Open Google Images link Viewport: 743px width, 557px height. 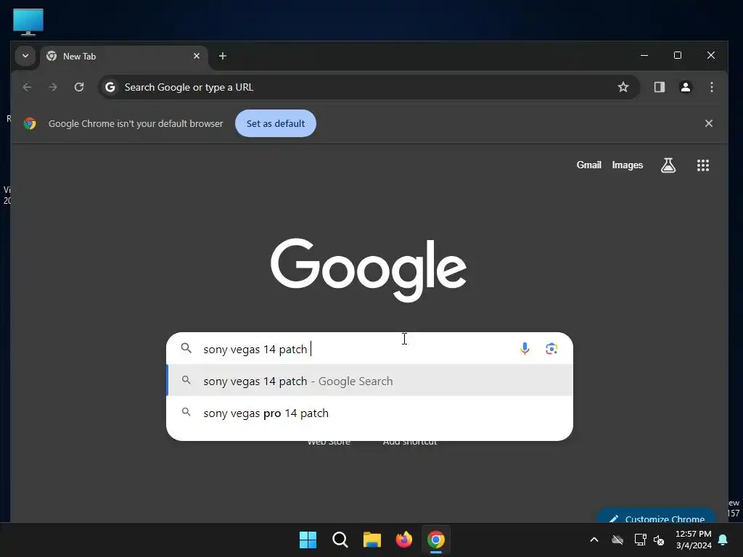pos(628,165)
